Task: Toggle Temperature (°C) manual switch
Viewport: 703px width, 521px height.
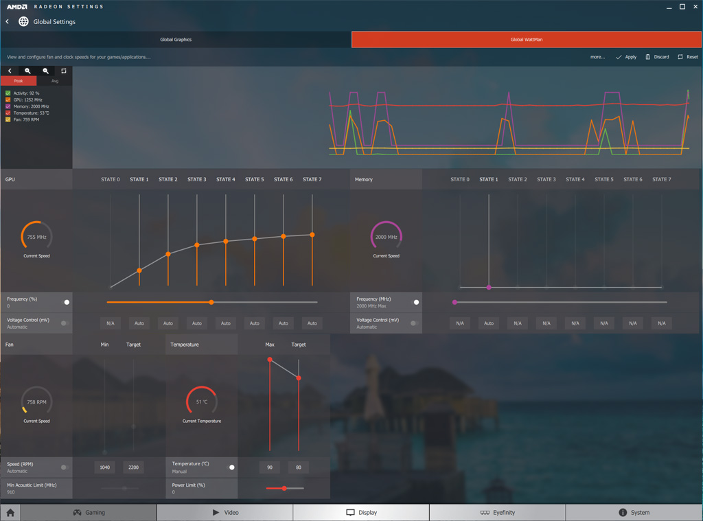Action: pos(230,467)
